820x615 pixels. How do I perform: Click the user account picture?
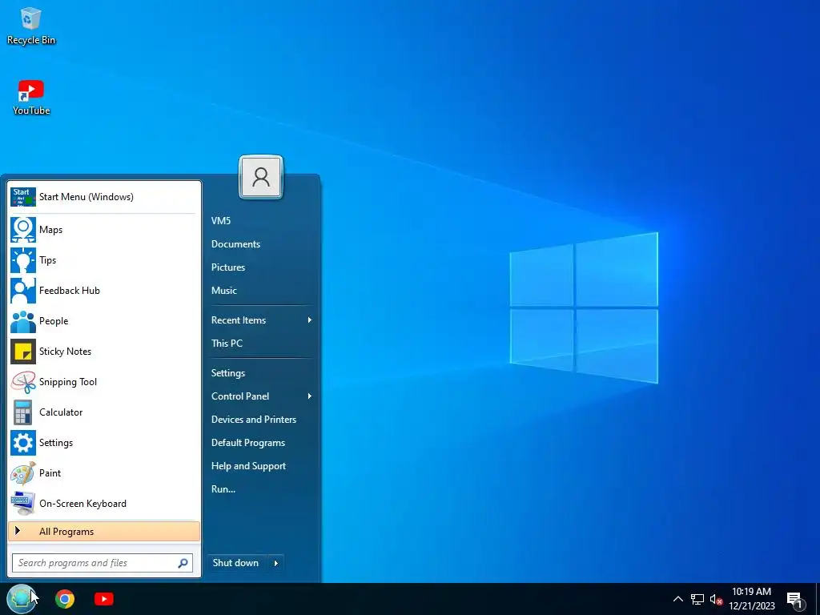[261, 177]
